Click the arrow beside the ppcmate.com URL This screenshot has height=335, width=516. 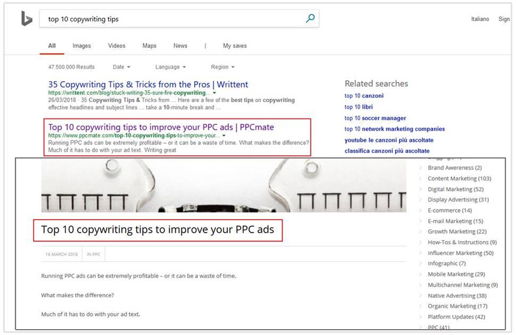[224, 136]
